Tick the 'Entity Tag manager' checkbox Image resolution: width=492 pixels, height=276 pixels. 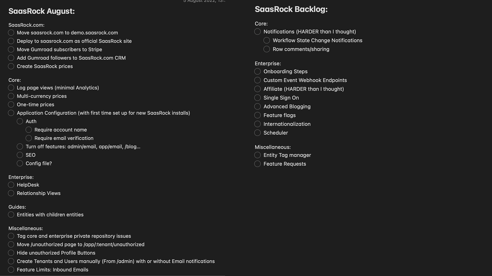click(258, 155)
